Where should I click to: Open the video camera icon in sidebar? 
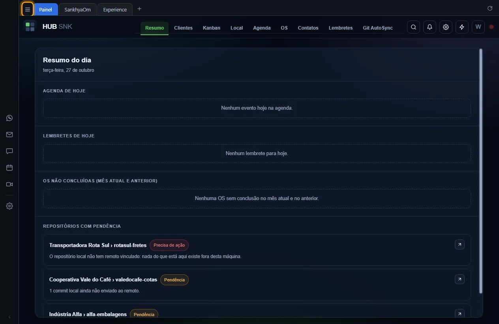pos(9,184)
